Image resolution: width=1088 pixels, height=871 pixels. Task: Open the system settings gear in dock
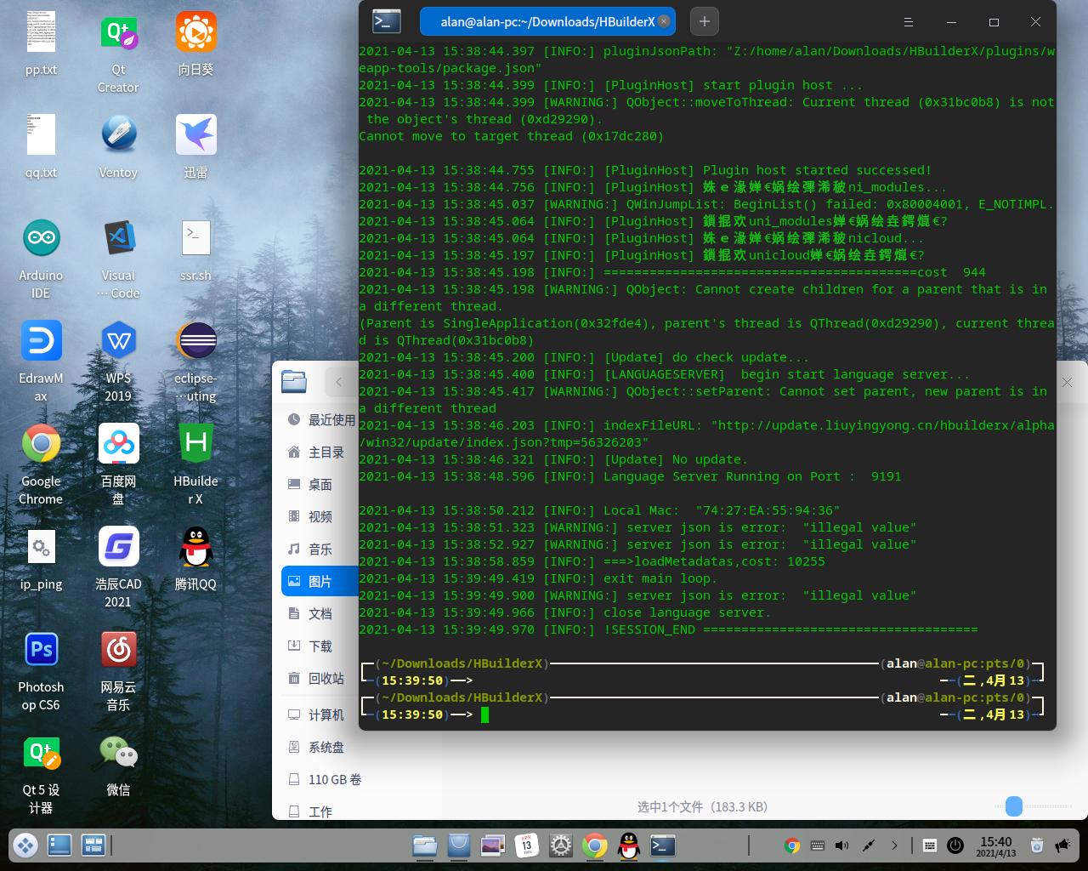pos(561,845)
